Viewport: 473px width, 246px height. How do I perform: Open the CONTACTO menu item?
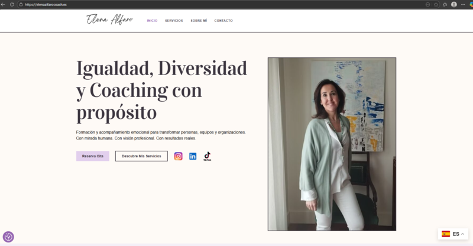point(223,21)
